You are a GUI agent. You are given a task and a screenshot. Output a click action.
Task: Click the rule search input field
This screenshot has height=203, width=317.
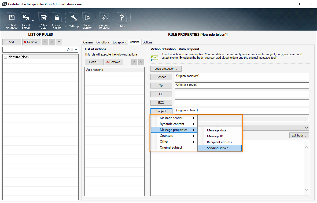[x=35, y=50]
